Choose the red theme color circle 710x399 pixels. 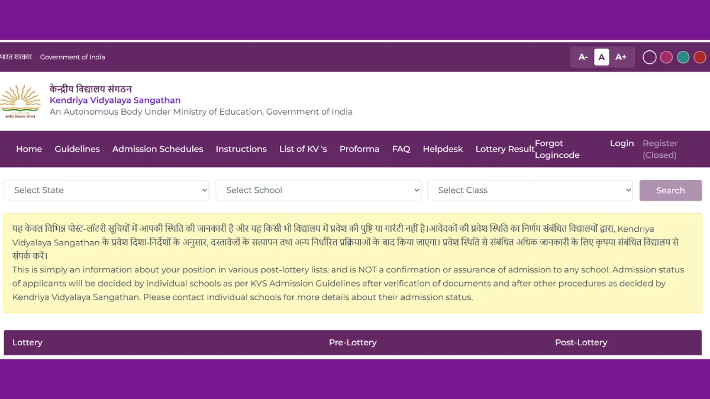click(699, 57)
